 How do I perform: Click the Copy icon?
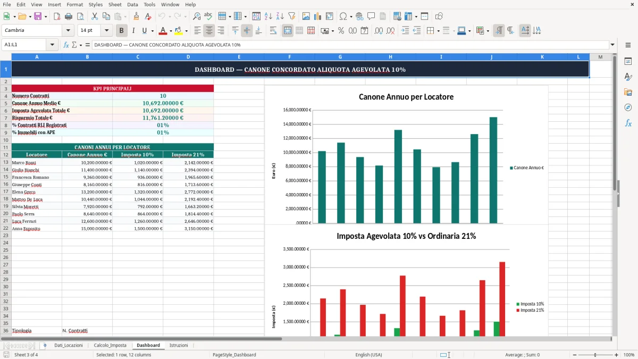[x=106, y=16]
